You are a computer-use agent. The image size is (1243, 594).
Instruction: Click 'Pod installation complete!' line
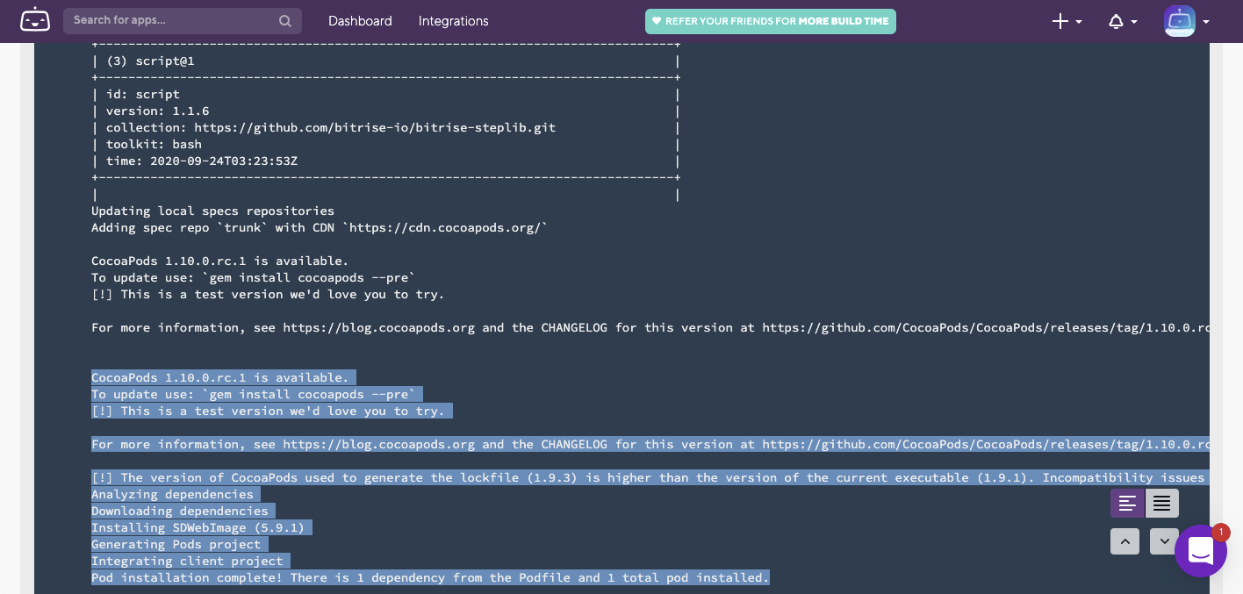pos(430,578)
